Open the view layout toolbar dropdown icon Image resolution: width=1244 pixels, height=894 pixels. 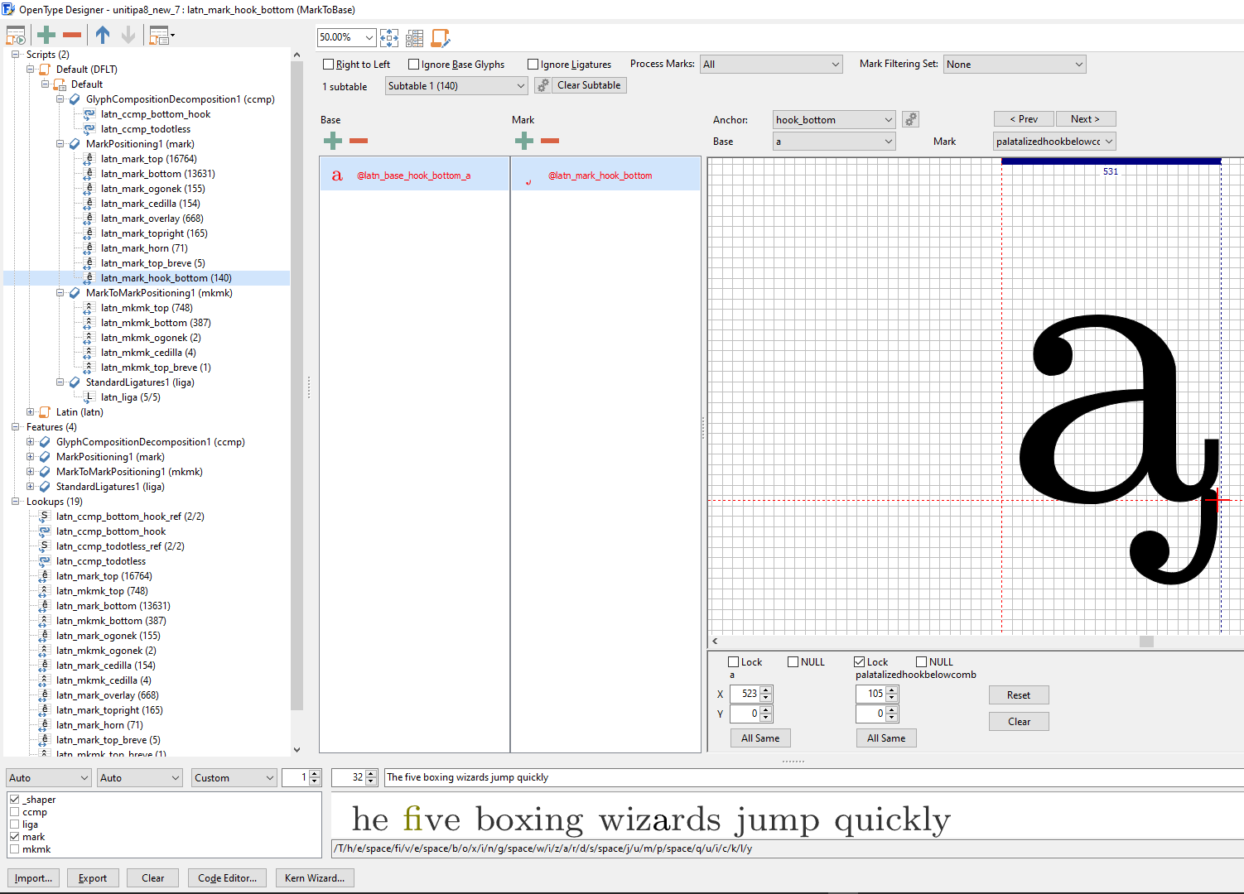point(162,36)
